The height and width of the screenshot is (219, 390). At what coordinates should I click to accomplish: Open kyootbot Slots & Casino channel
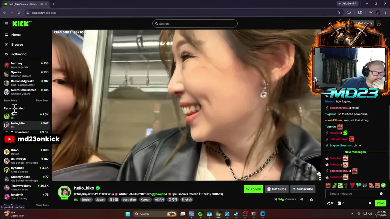26,169
